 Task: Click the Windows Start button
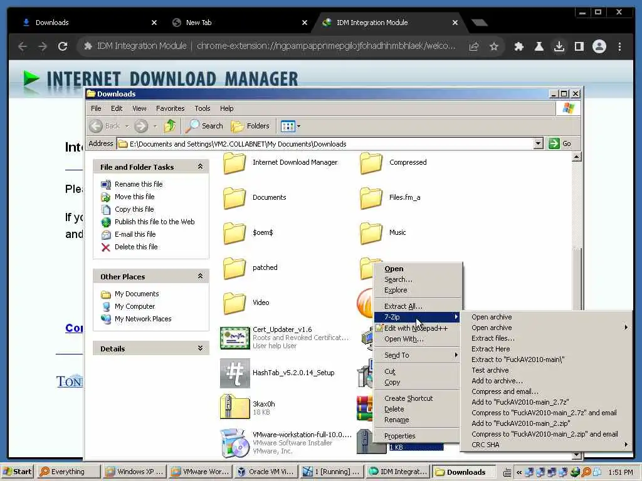click(18, 472)
